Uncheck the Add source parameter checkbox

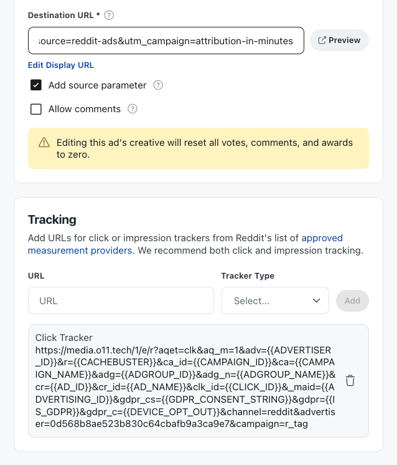36,85
